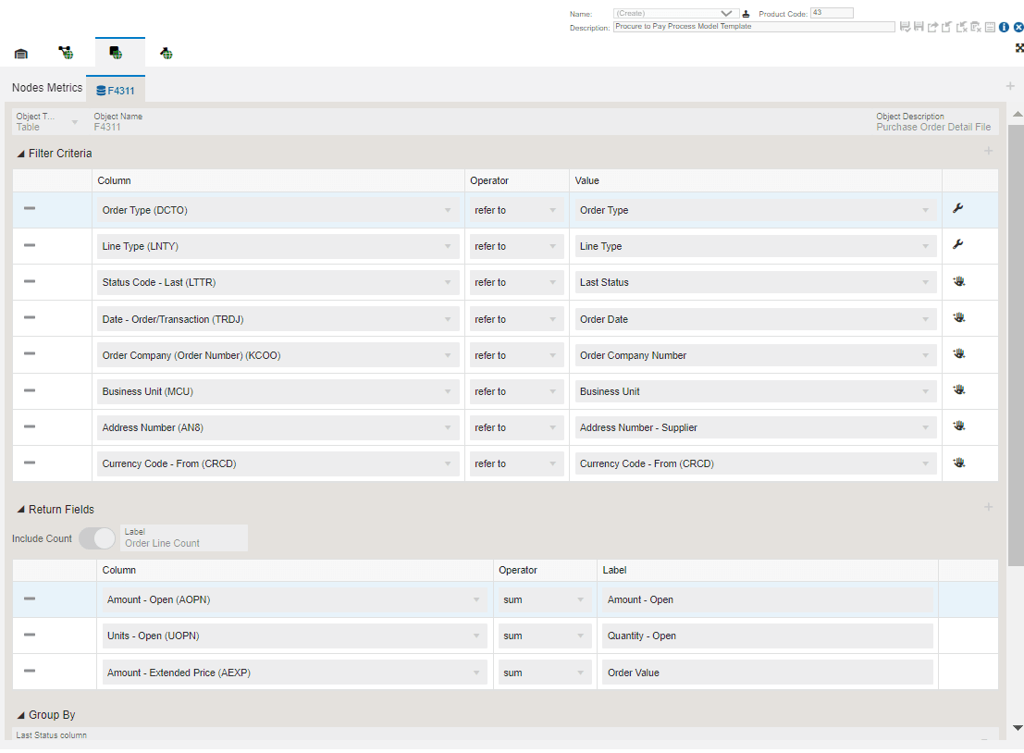Viewport: 1024px width, 753px height.
Task: Remove the Business Unit (MCU) filter row
Action: (x=30, y=390)
